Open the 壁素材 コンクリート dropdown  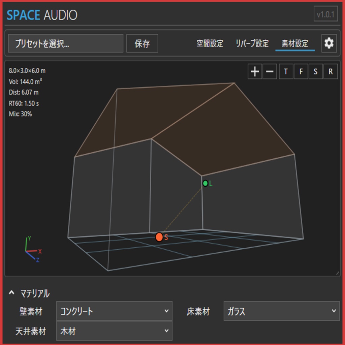[x=114, y=311]
